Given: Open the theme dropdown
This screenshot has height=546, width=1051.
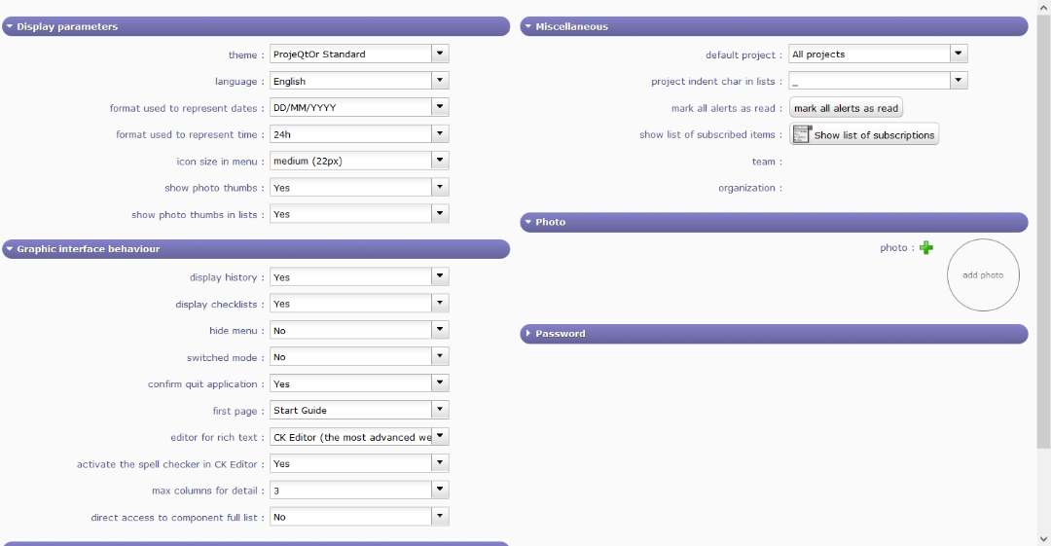Looking at the screenshot, I should tap(441, 55).
